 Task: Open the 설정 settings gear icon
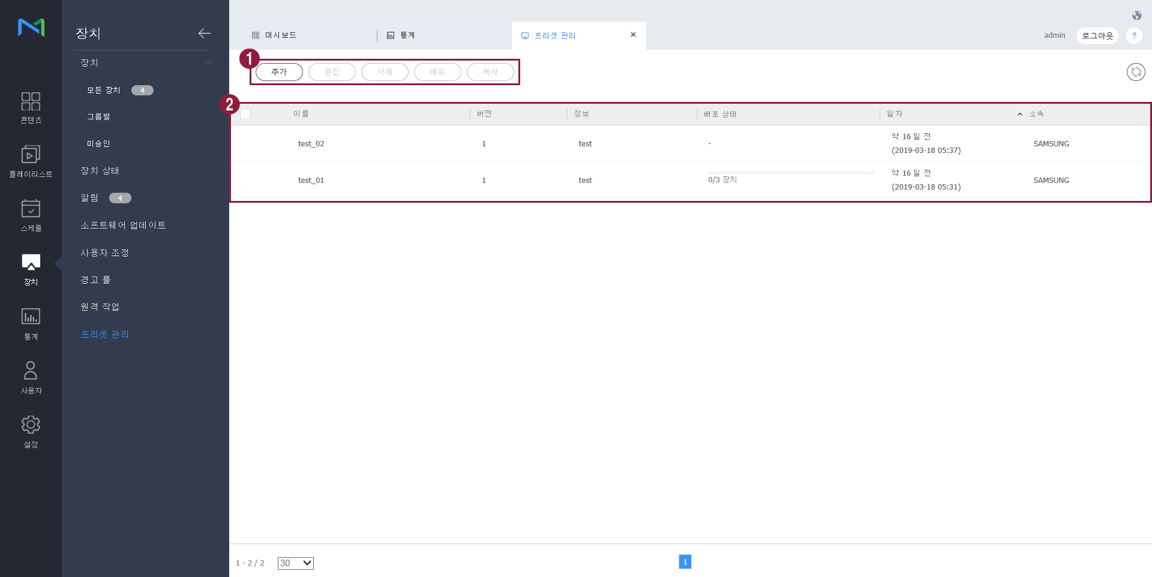click(x=31, y=431)
